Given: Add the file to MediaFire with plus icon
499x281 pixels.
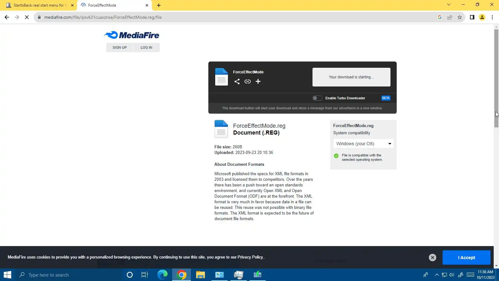Looking at the screenshot, I should pyautogui.click(x=258, y=81).
